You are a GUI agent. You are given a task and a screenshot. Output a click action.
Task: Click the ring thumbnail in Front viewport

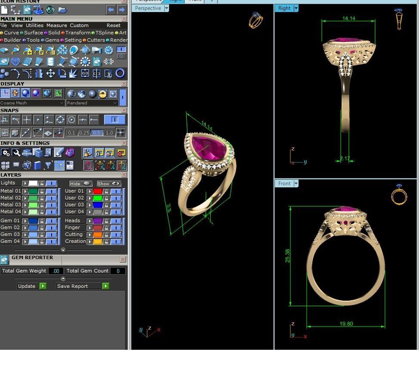point(399,194)
